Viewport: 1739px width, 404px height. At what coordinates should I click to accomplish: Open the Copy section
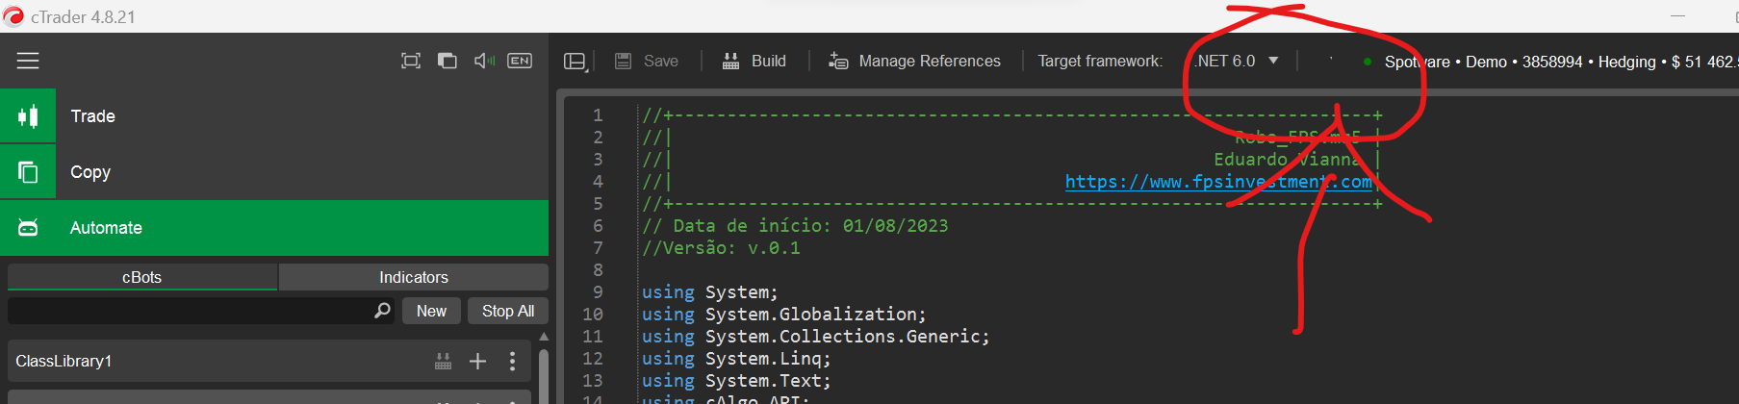click(274, 172)
